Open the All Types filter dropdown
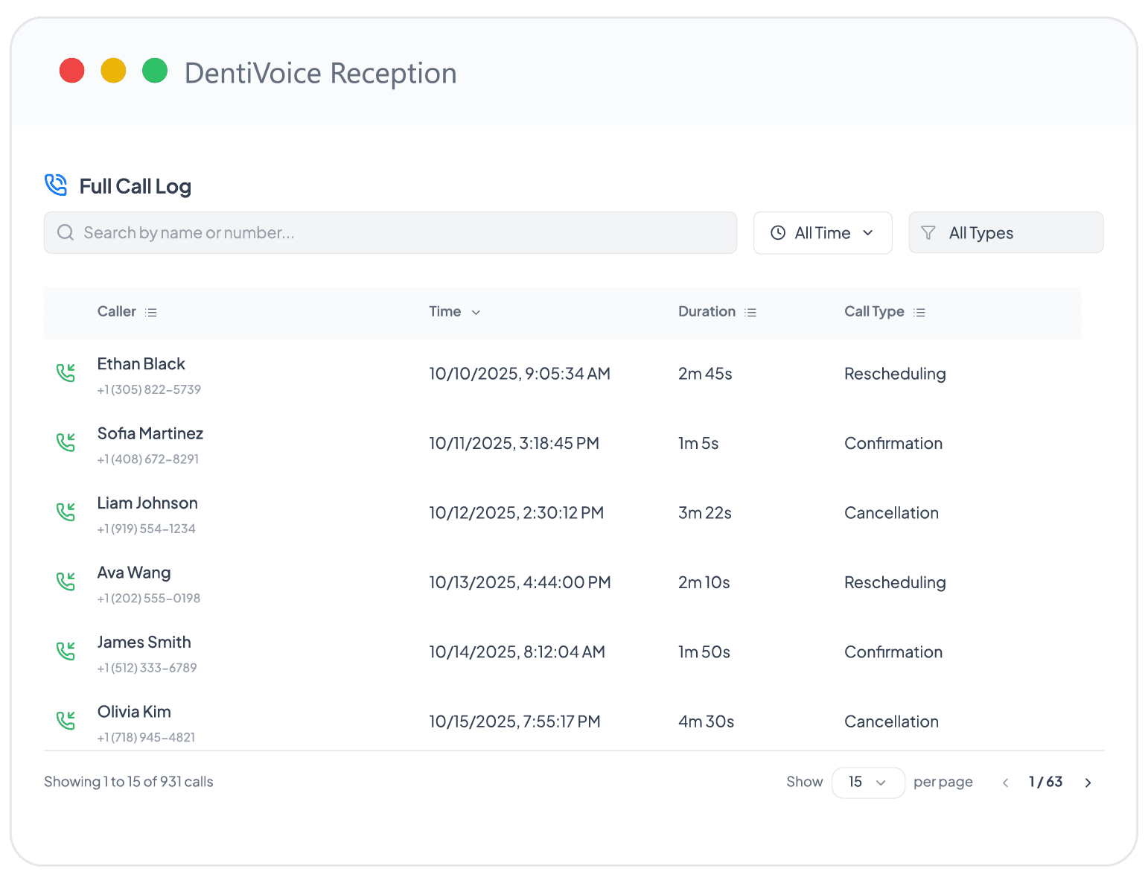 [x=1006, y=232]
